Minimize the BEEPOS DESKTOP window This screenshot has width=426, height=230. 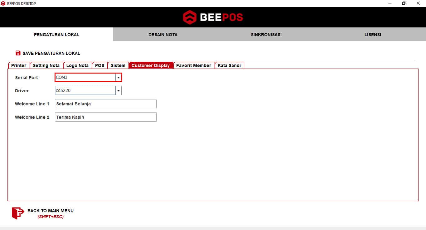pos(390,3)
